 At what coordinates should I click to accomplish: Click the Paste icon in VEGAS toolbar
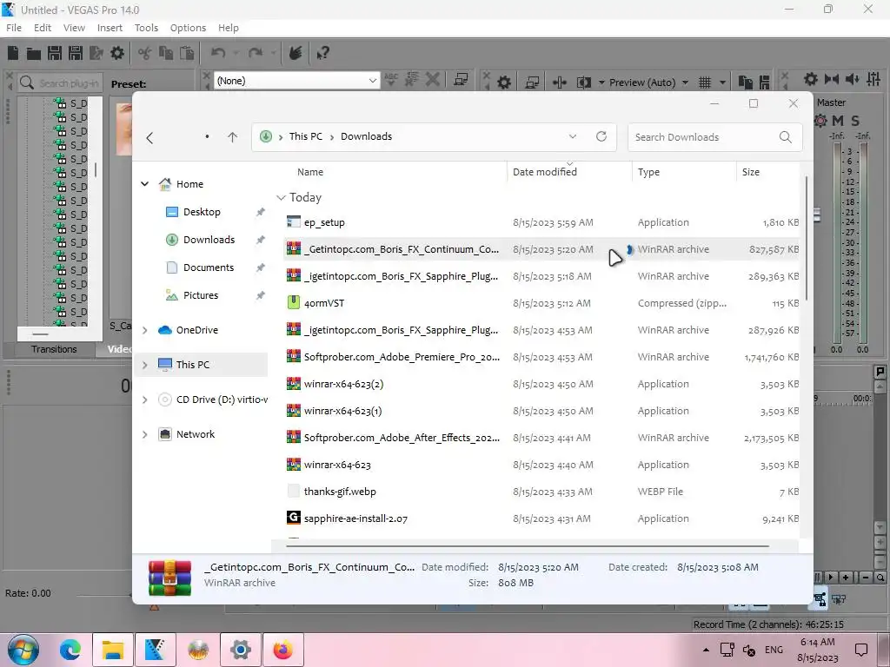187,53
